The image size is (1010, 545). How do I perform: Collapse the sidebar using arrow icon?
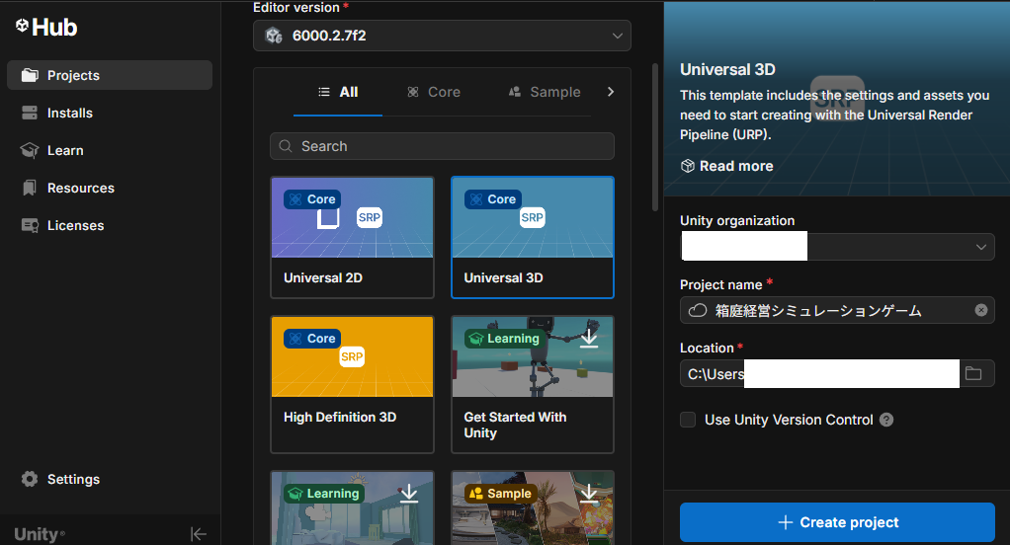coord(199,534)
